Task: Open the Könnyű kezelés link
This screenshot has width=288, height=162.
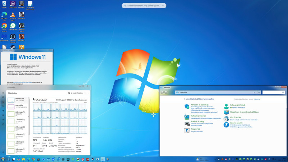Action: pos(236,123)
